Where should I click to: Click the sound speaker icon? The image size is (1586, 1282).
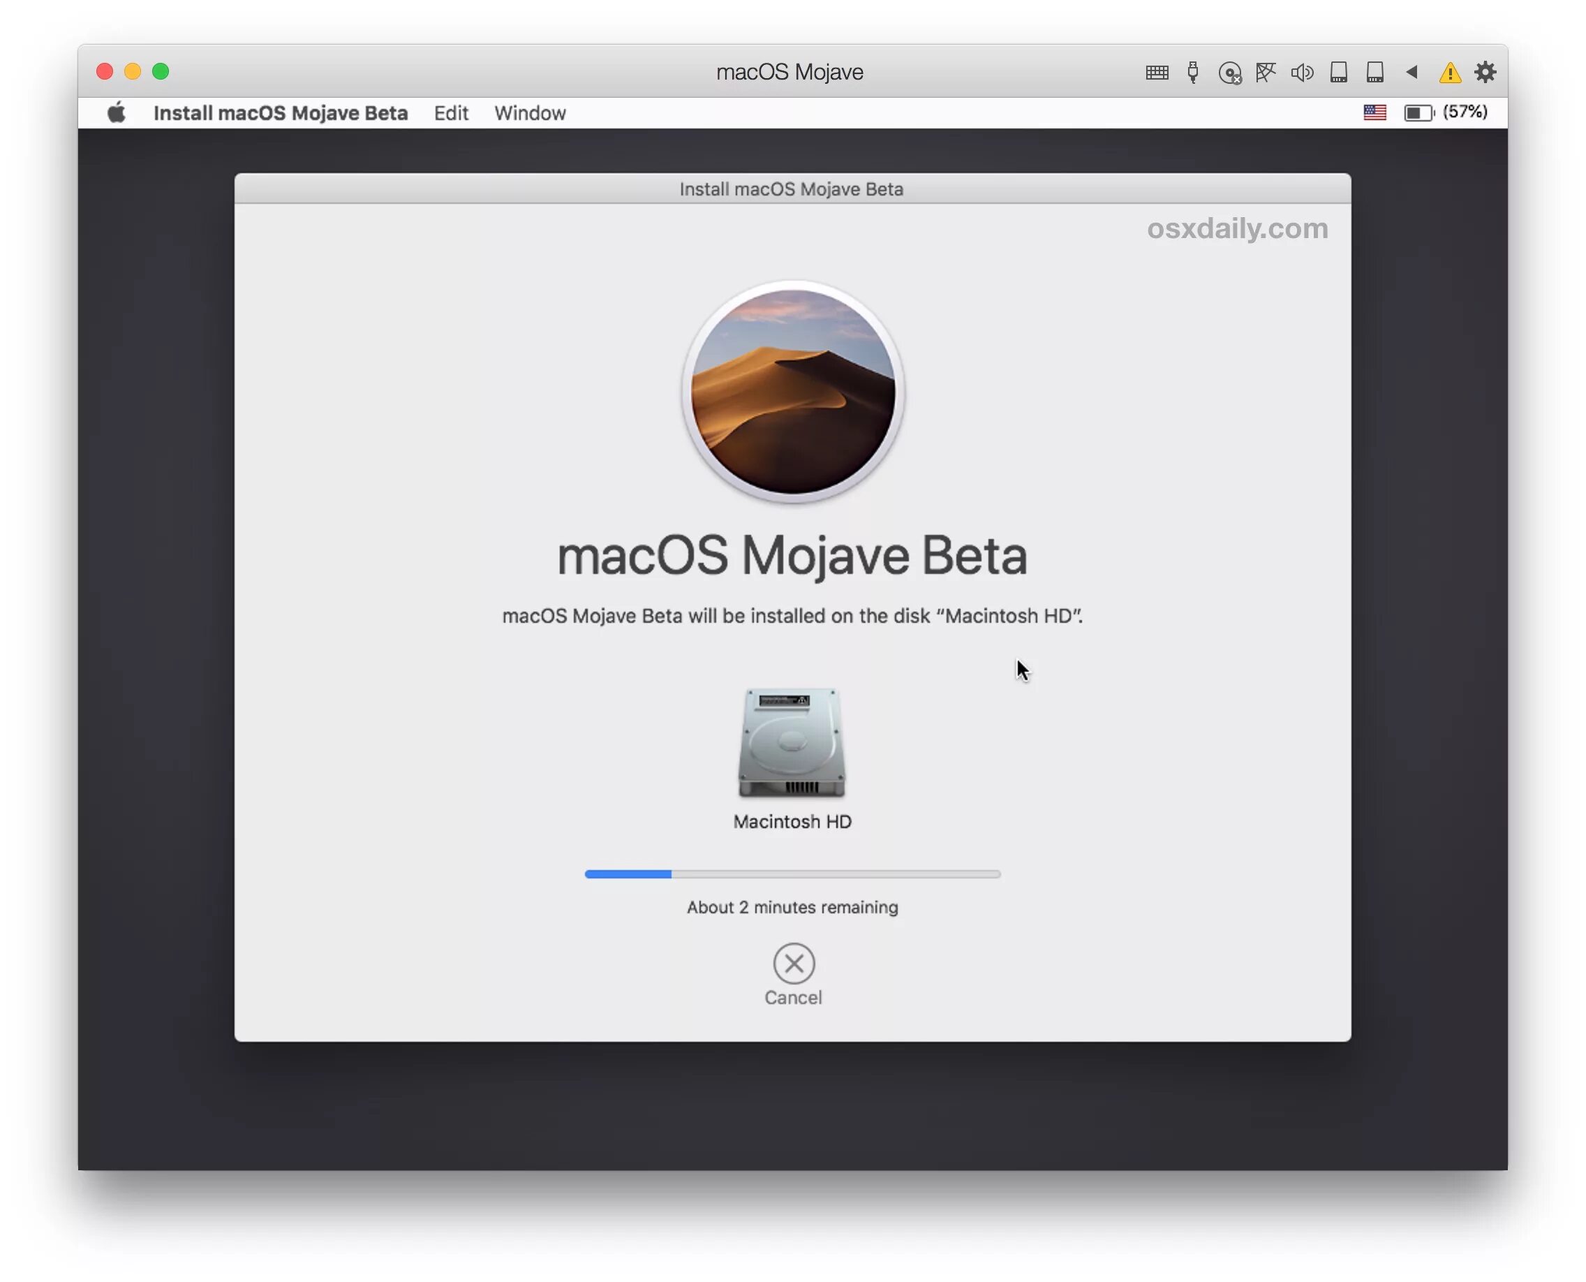click(1302, 73)
